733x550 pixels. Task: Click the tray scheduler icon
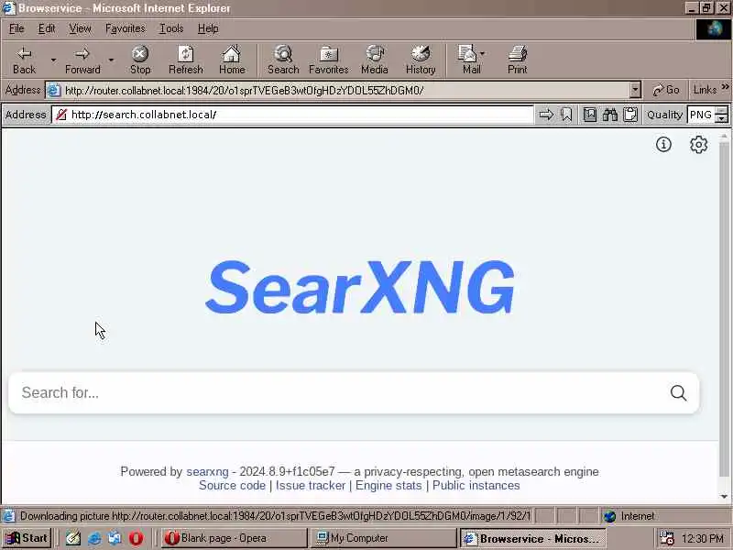click(667, 538)
